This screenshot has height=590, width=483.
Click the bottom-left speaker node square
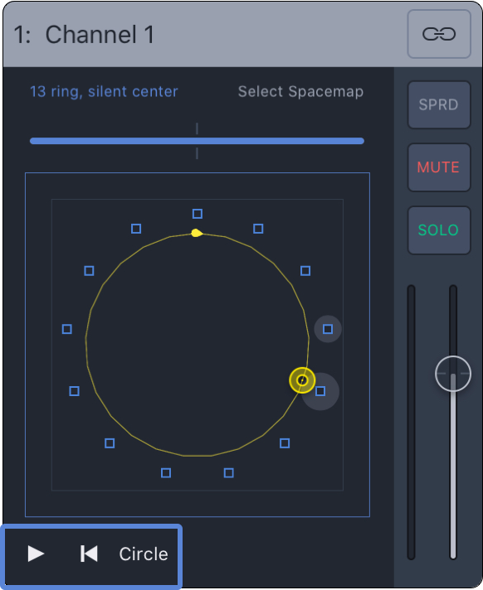click(110, 443)
